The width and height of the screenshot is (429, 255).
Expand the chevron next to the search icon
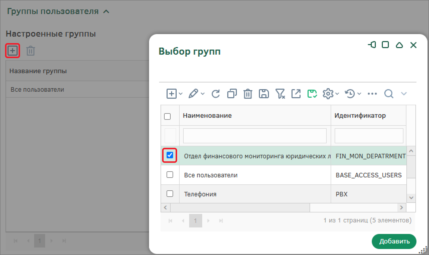pos(404,94)
